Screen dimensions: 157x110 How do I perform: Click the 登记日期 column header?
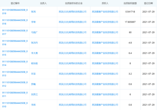pos(148,3)
